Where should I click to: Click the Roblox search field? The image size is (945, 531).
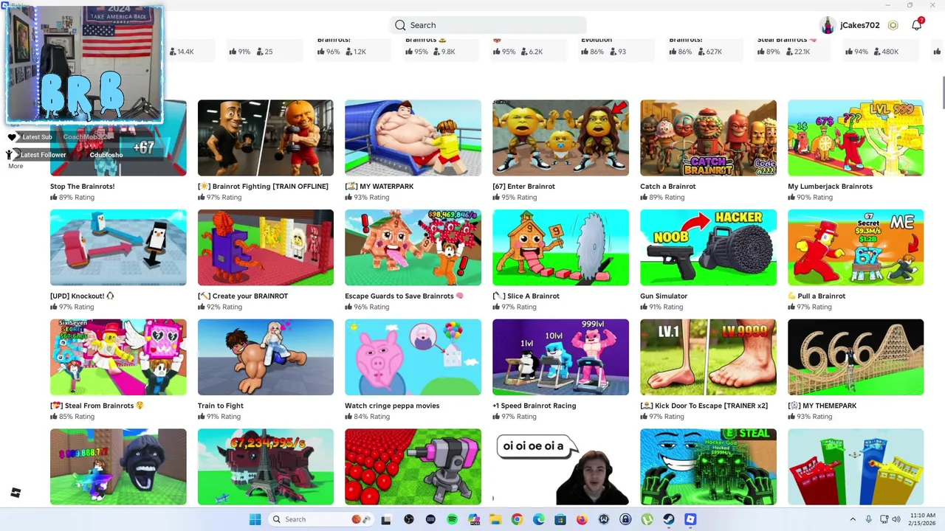pos(488,25)
